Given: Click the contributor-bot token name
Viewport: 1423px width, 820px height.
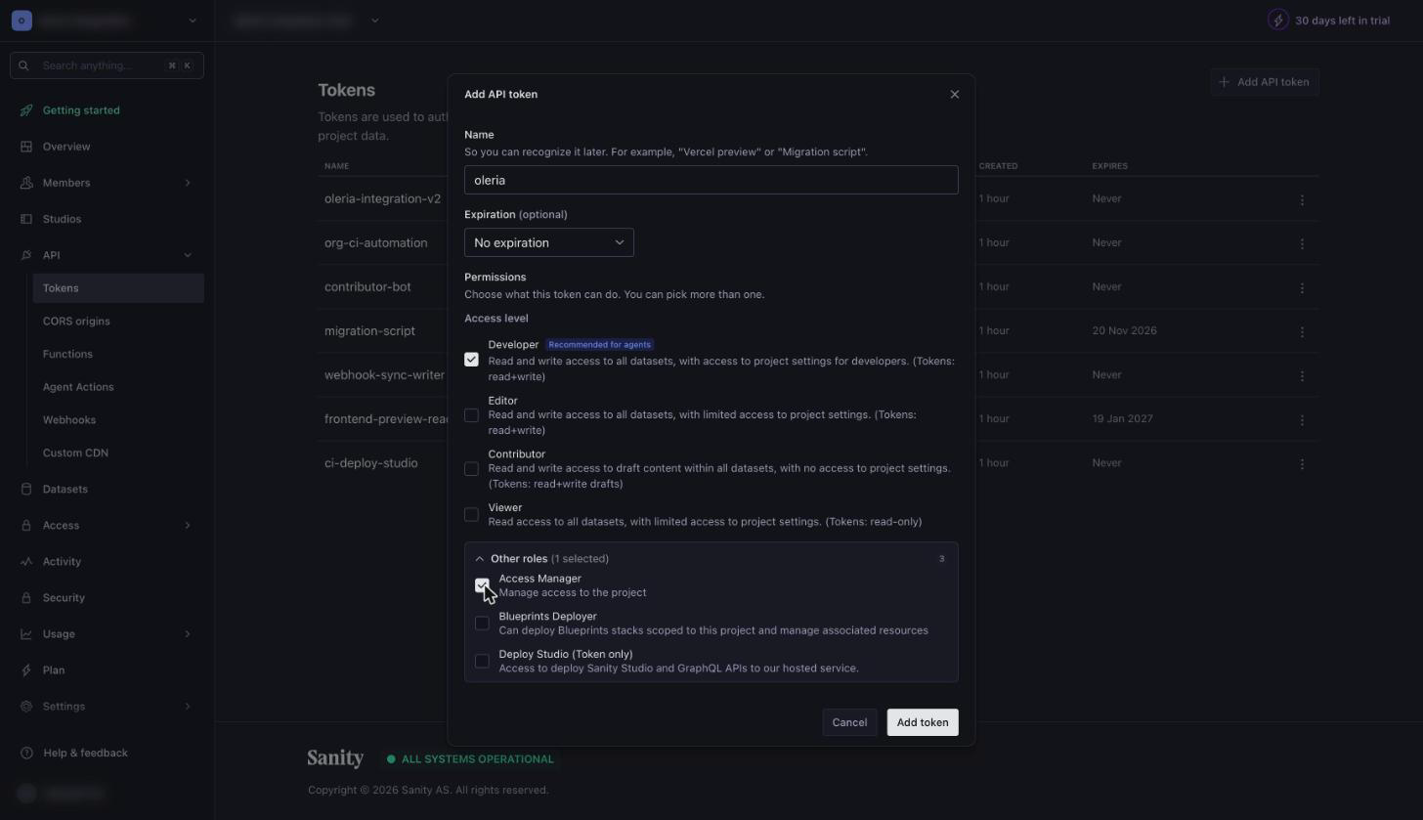Looking at the screenshot, I should click(367, 287).
